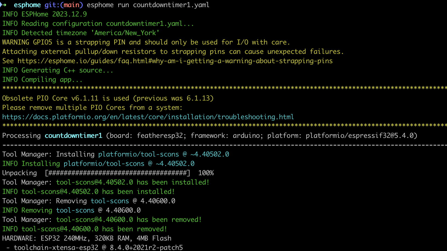Click the git branch name "main"
This screenshot has width=447, height=251.
[71, 5]
